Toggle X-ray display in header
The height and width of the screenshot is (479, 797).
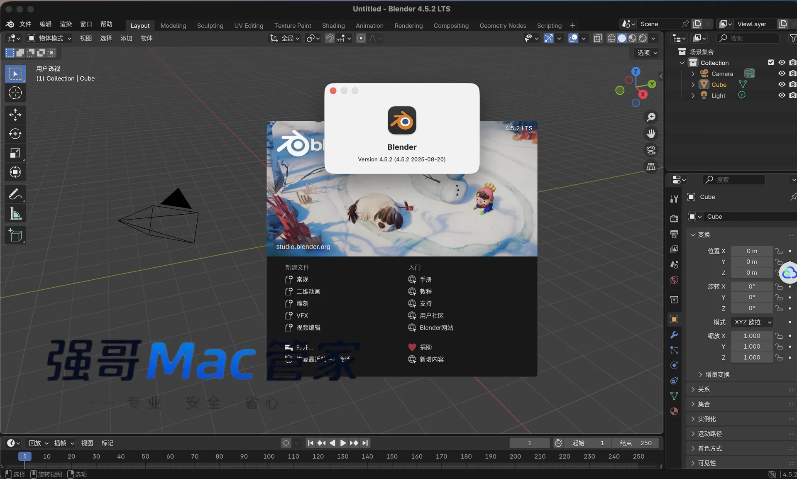point(598,38)
